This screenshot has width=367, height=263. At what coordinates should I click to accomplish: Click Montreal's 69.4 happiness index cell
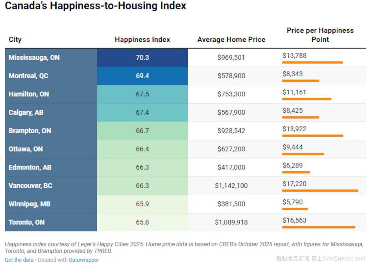[142, 76]
